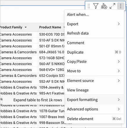Image resolution: width=127 pixels, height=128 pixels.
Task: Open the filter funnel icon
Action: (96, 6)
